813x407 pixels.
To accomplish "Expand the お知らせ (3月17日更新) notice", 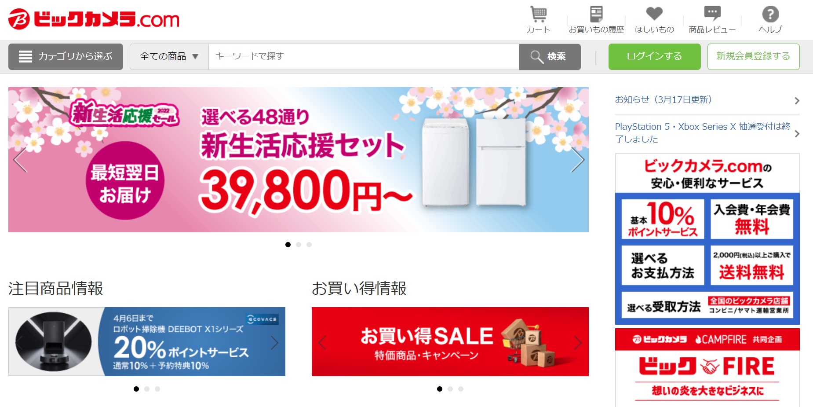I will [x=707, y=100].
